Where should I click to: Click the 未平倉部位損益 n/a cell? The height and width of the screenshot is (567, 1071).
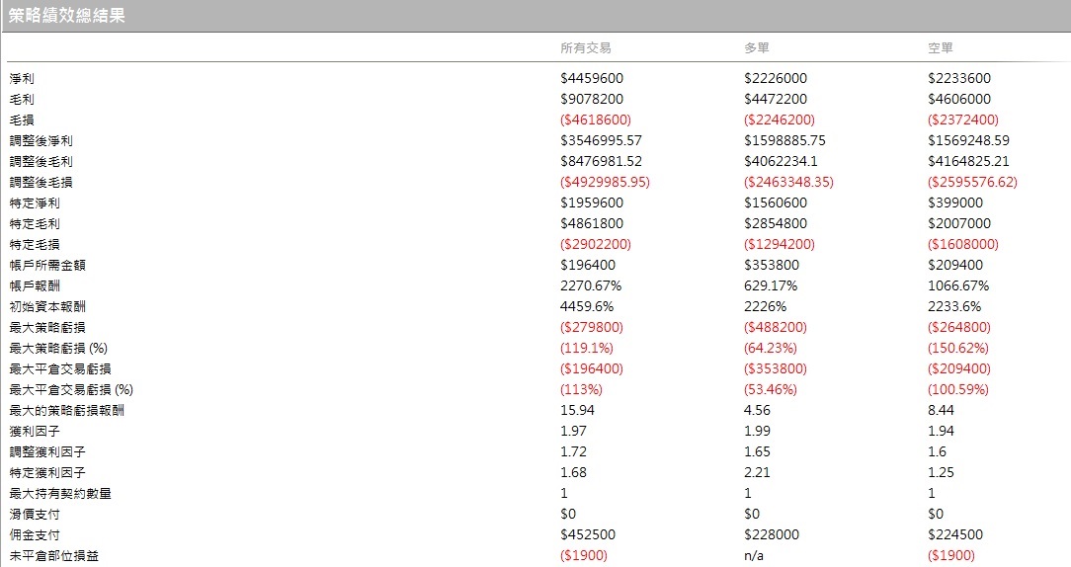point(754,555)
